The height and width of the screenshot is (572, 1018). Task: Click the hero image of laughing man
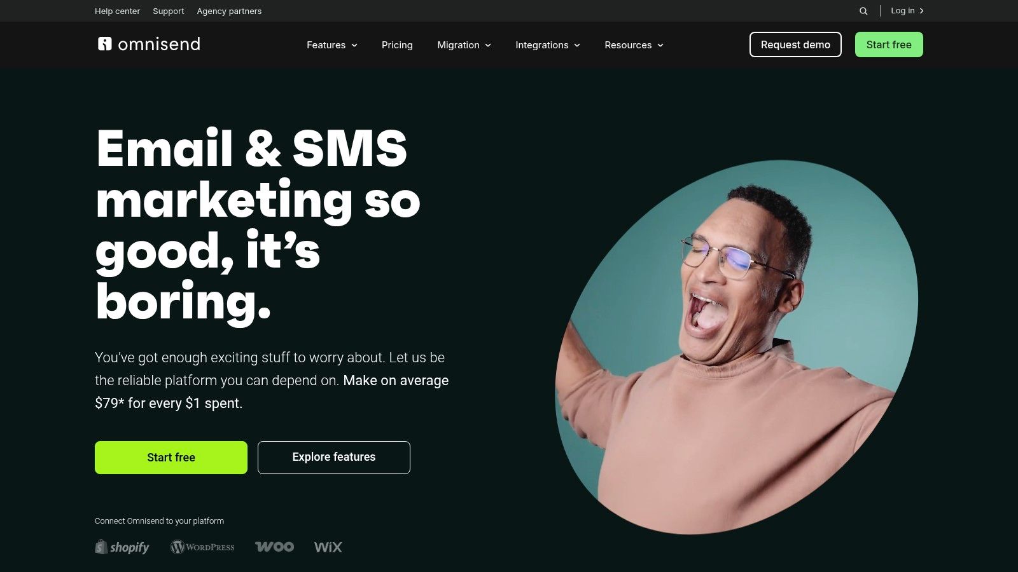[737, 347]
